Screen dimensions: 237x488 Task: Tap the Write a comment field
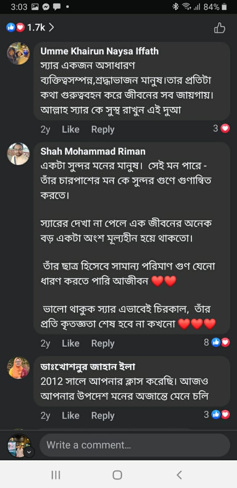pyautogui.click(x=135, y=445)
